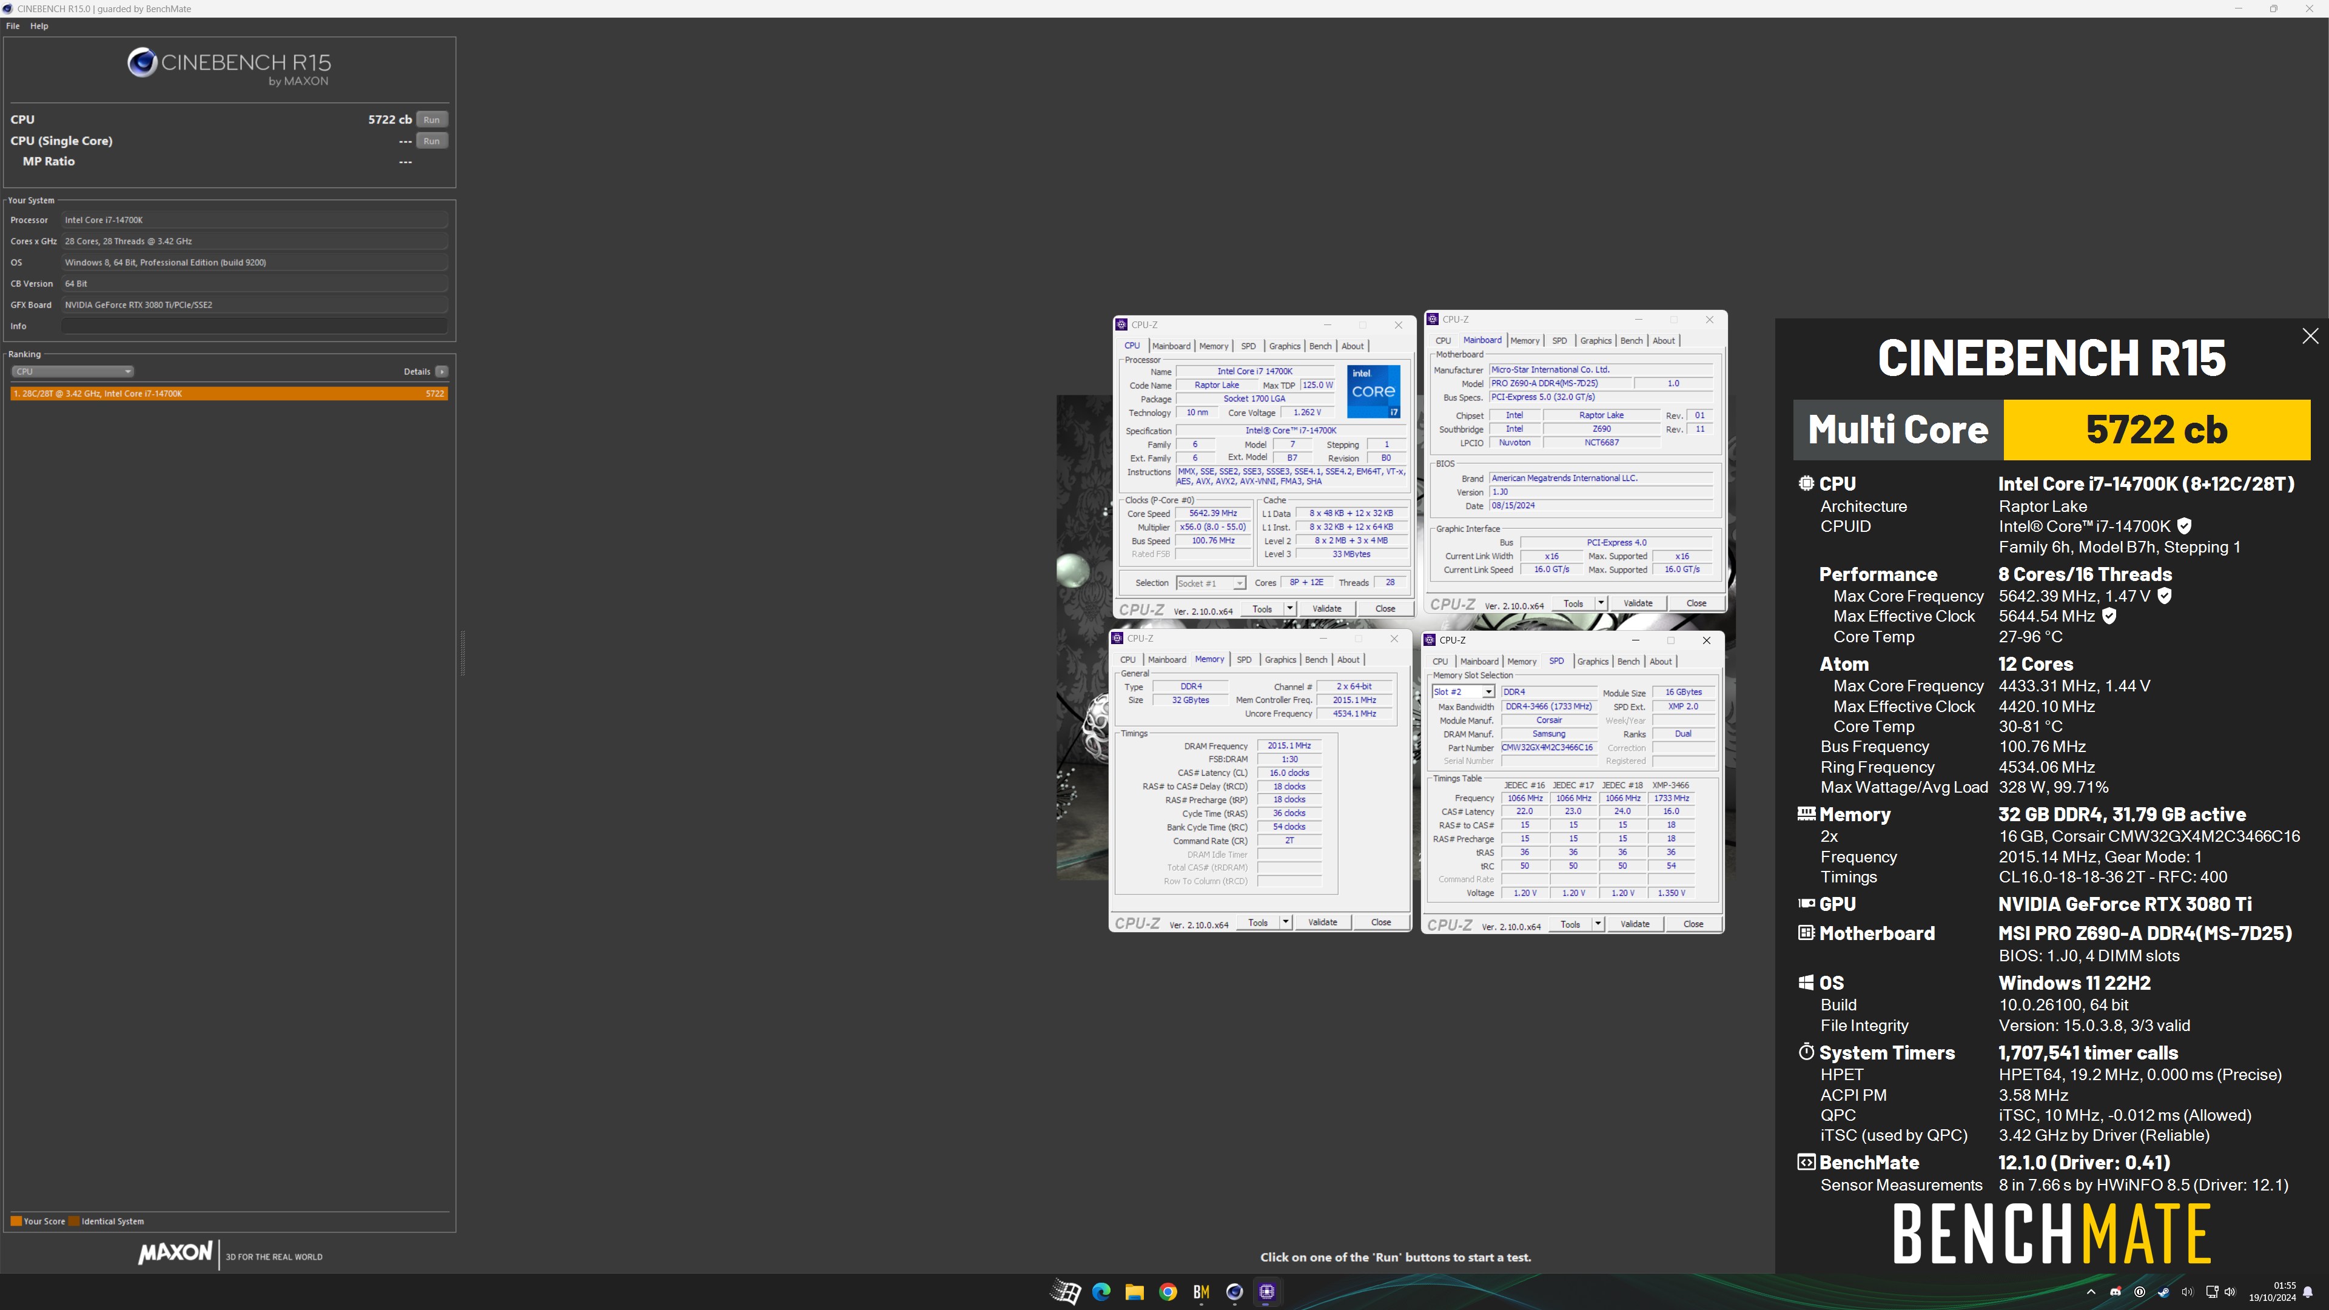Click the Info field in Your System

(254, 326)
